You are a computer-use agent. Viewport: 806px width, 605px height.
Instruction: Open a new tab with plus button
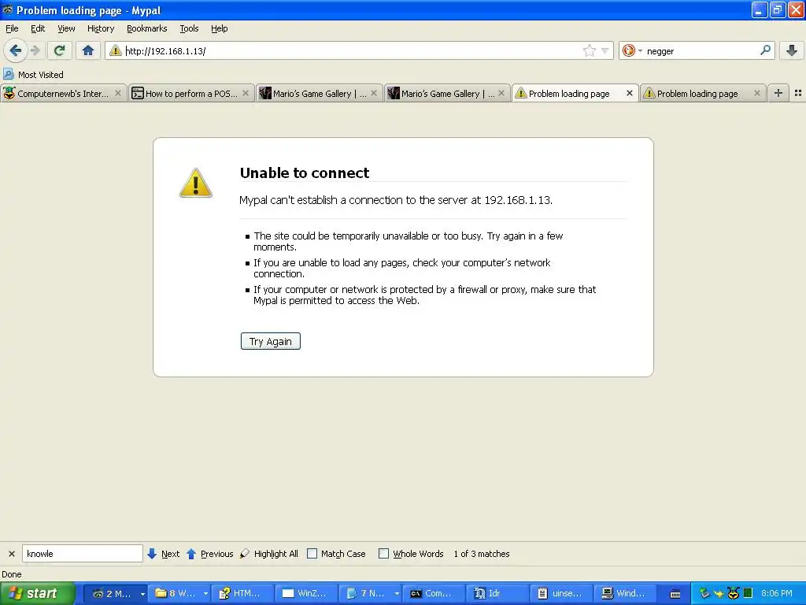click(778, 93)
